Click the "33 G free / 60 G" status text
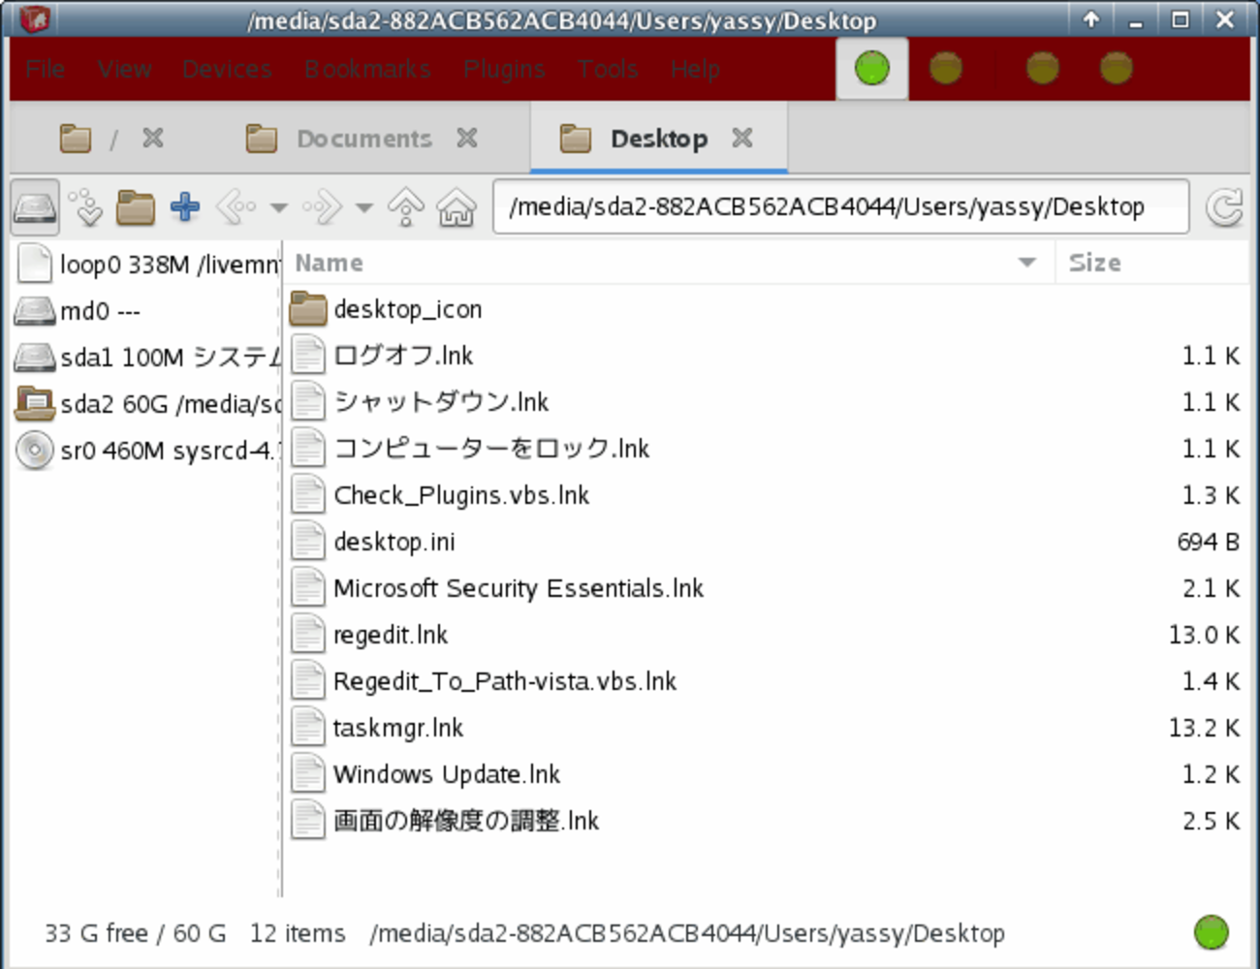This screenshot has height=969, width=1260. (x=136, y=933)
